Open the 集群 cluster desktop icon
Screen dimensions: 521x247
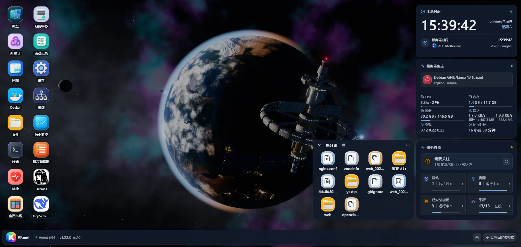coord(41,96)
